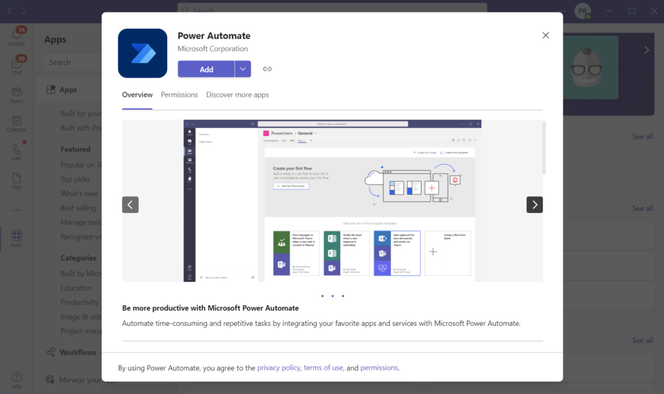
Task: Open Workflows in the Apps sidebar
Action: (71, 352)
